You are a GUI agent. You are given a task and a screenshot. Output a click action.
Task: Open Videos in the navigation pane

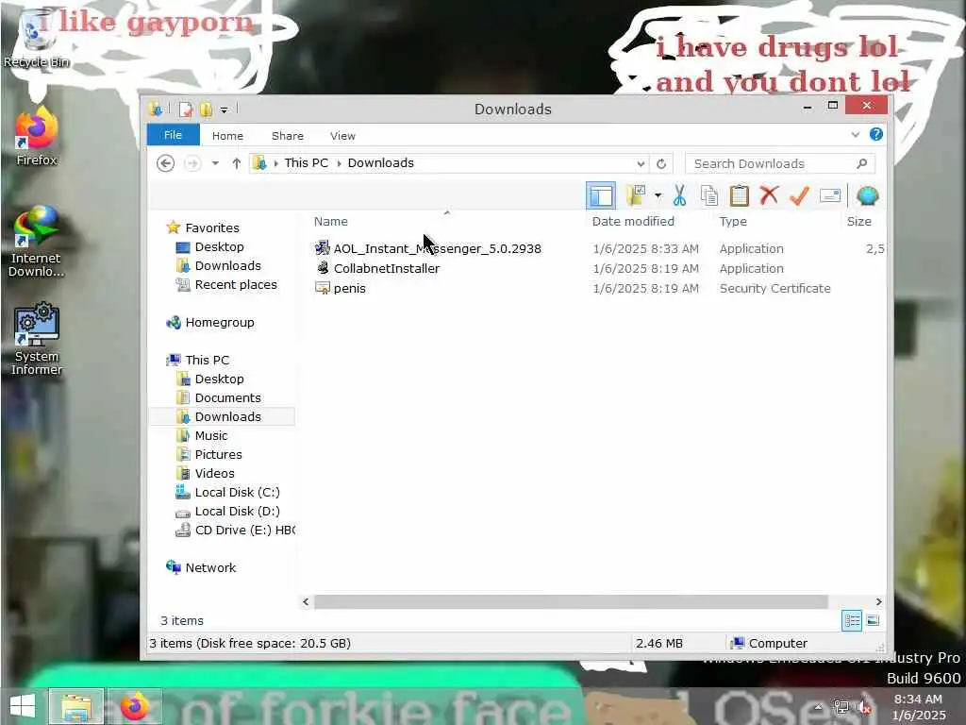214,474
